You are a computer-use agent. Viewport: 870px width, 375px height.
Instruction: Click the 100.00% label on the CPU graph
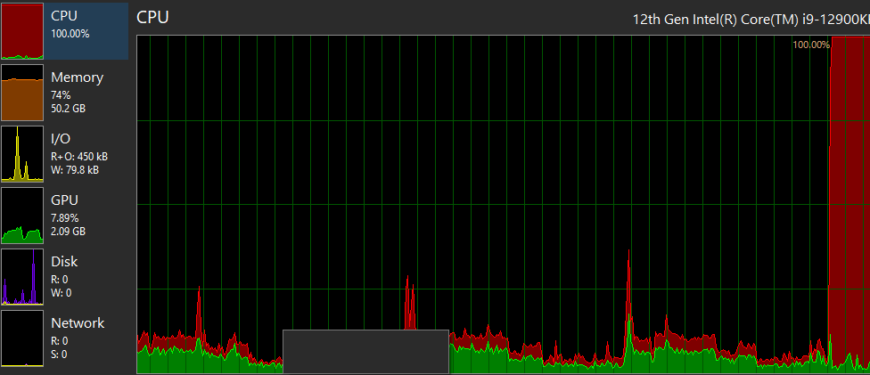click(811, 45)
